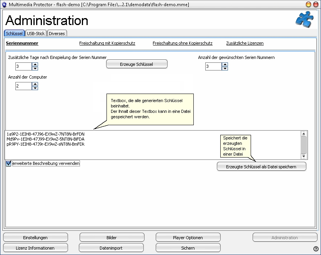
Task: Switch to the USB-Stick tab
Action: coord(36,34)
